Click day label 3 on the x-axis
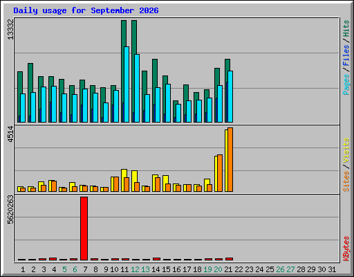The image size is (354, 277). click(x=44, y=269)
